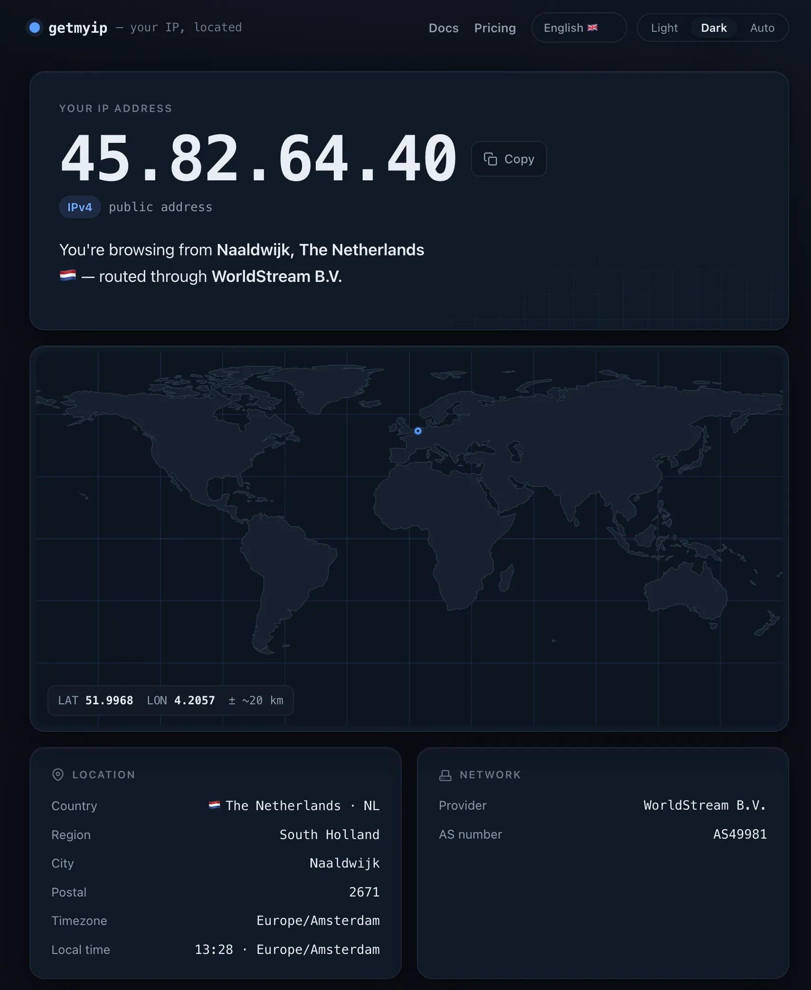Copy the IP address with Copy button
This screenshot has height=990, width=811.
(509, 159)
